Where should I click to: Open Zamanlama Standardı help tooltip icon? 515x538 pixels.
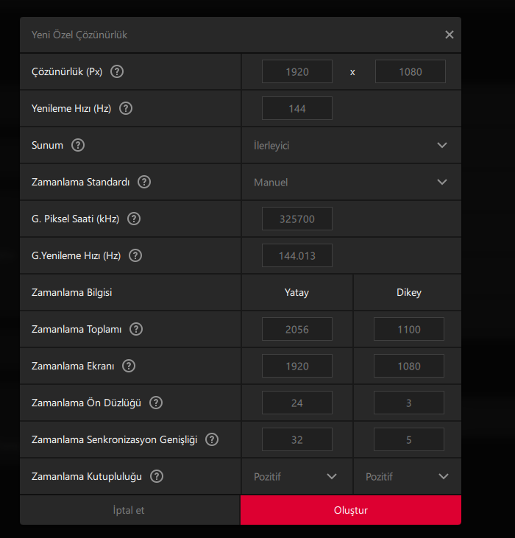point(144,182)
